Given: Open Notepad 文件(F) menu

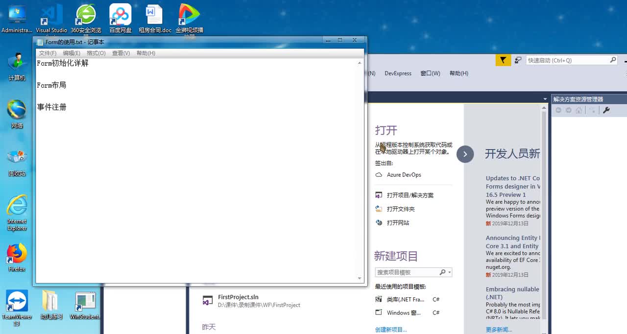Looking at the screenshot, I should point(48,53).
